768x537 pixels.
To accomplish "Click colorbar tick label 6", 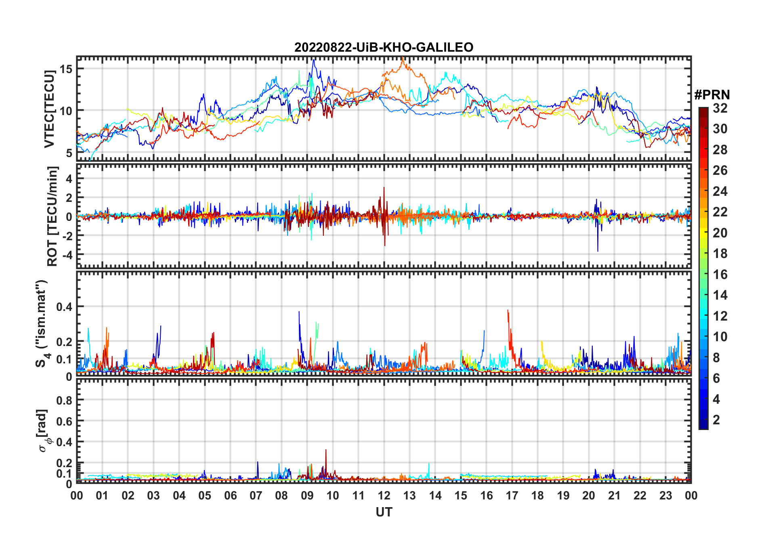I will (716, 378).
